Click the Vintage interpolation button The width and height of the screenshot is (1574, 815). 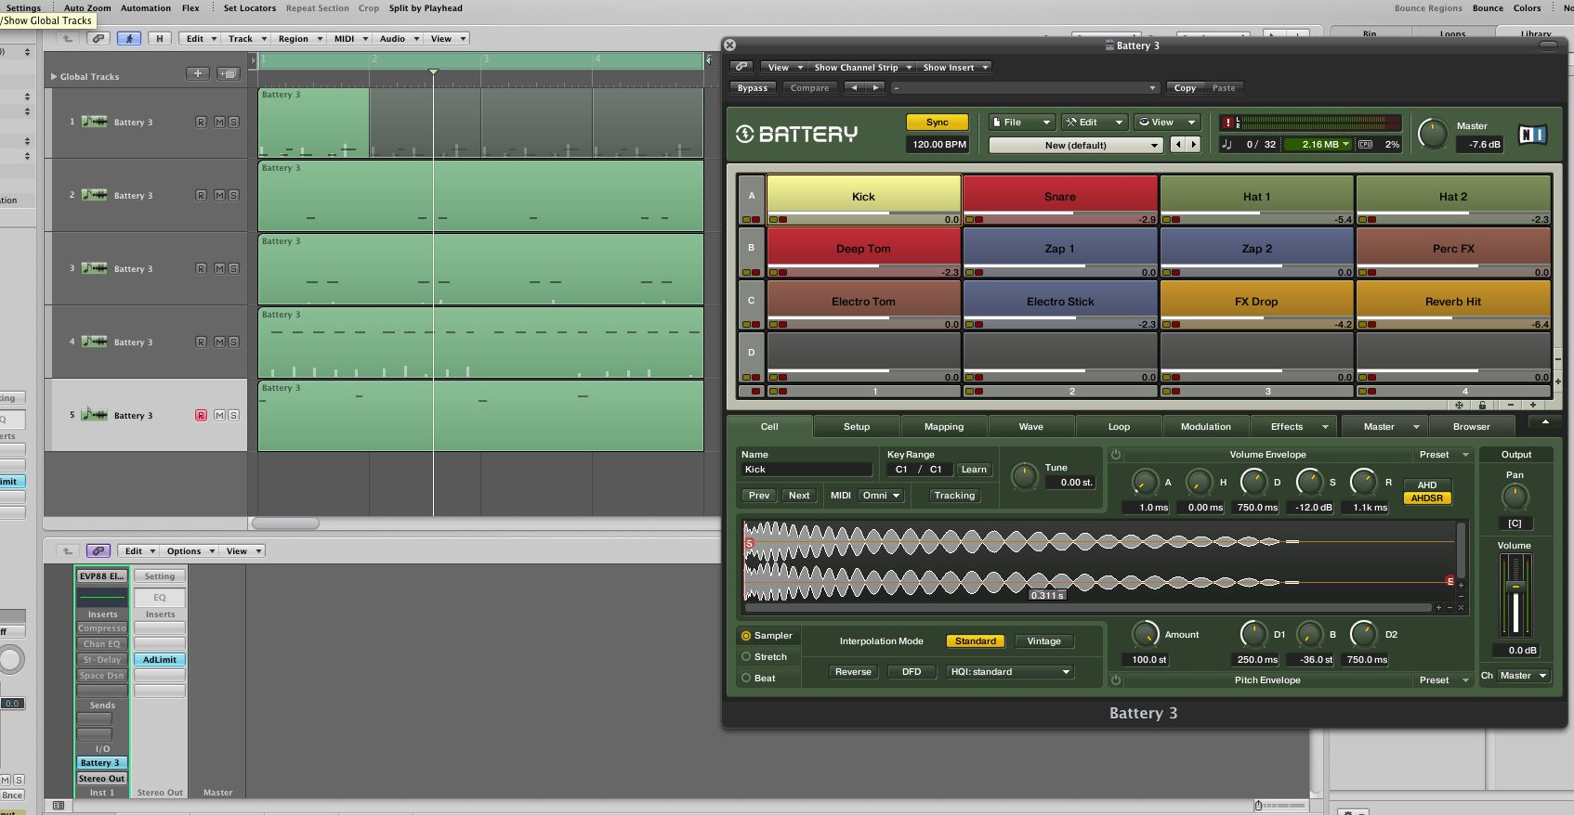[1043, 641]
